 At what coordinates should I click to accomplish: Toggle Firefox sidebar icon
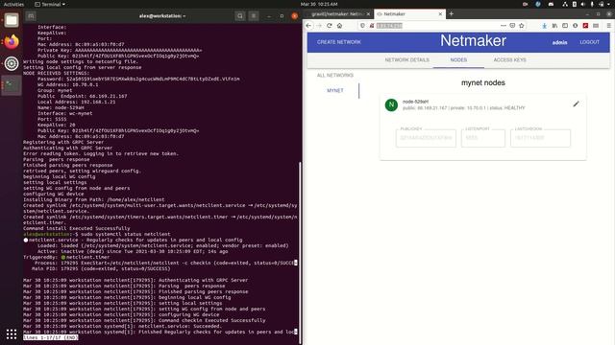(x=565, y=26)
